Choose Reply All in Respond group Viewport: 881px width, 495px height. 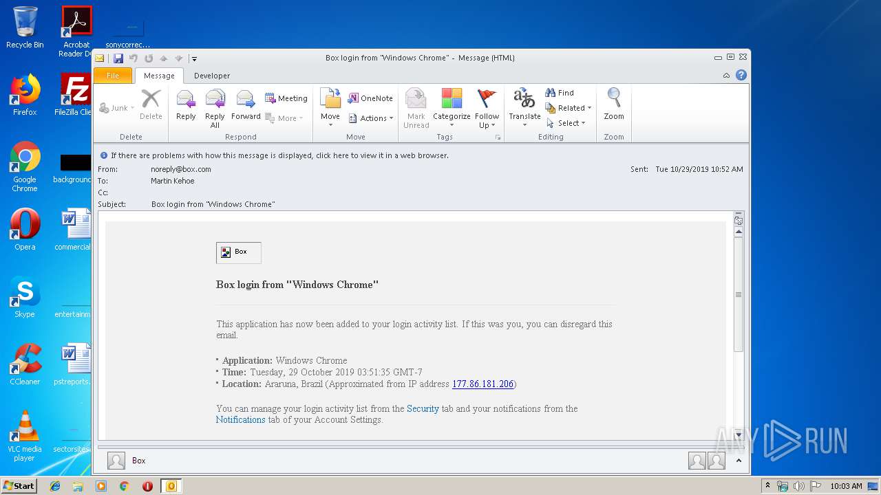[215, 108]
